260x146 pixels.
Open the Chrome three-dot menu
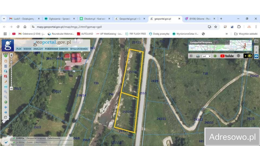pyautogui.click(x=256, y=27)
